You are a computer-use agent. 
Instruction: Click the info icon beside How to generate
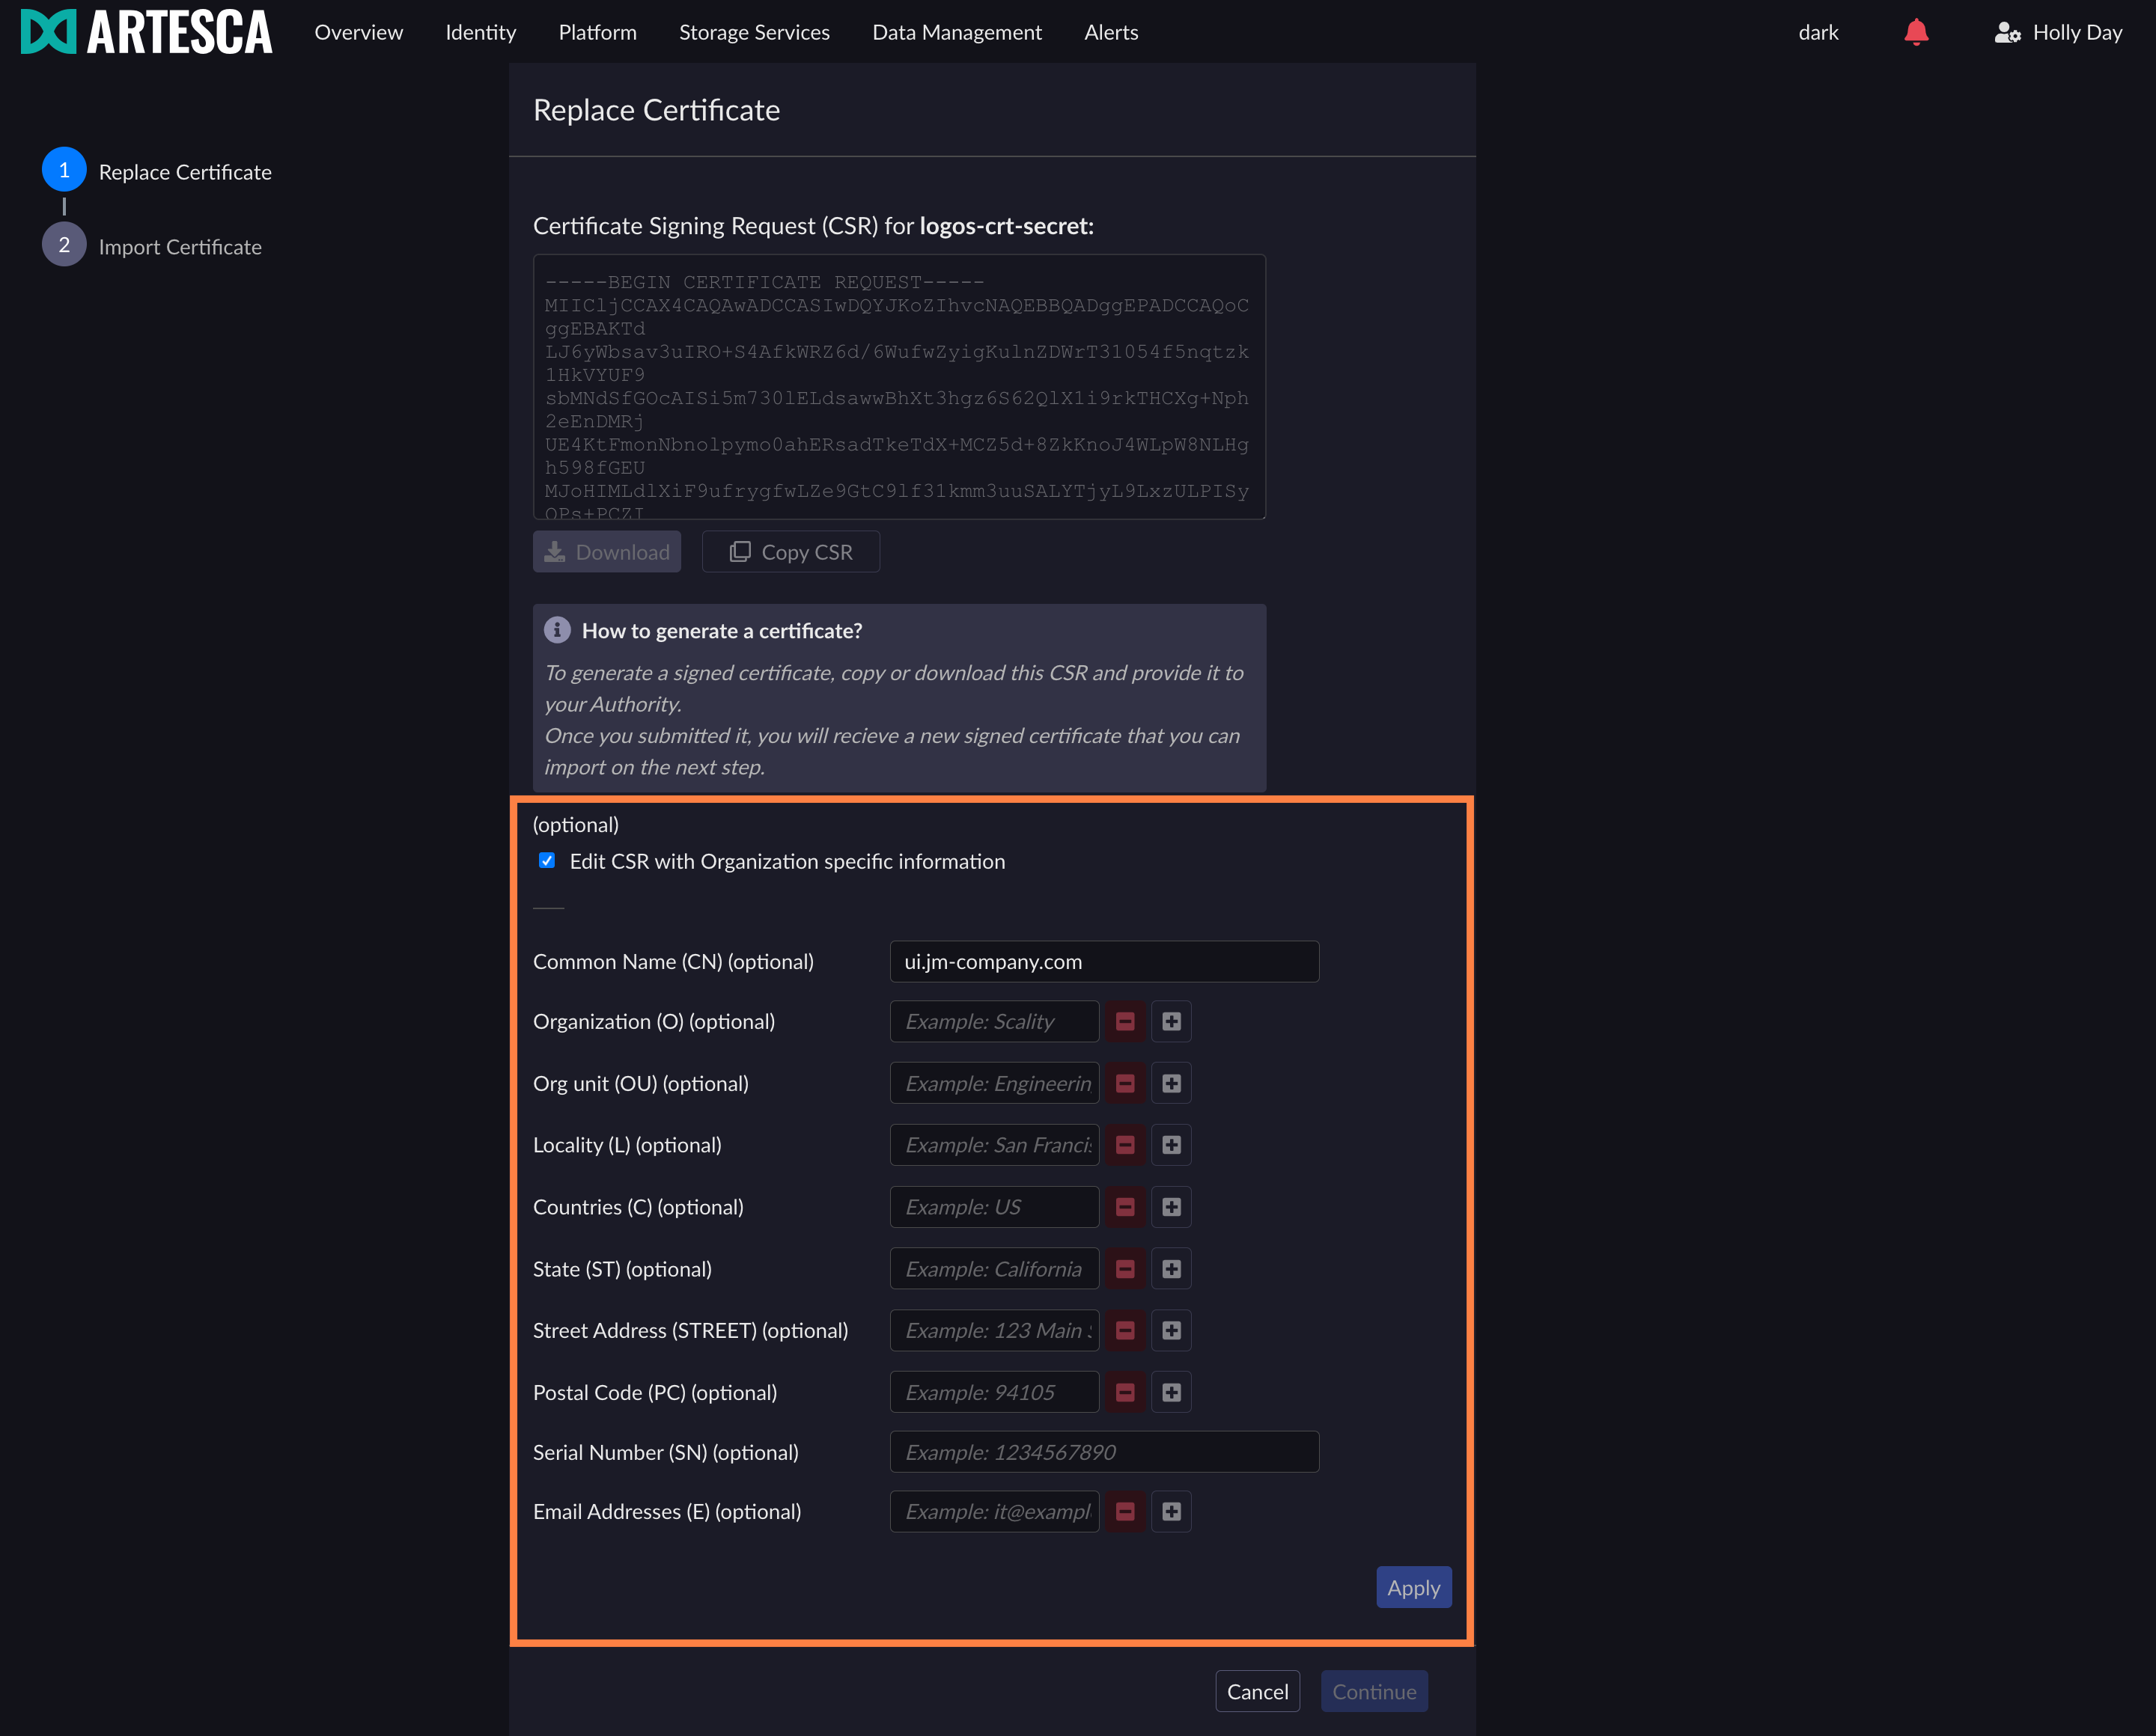pos(557,630)
